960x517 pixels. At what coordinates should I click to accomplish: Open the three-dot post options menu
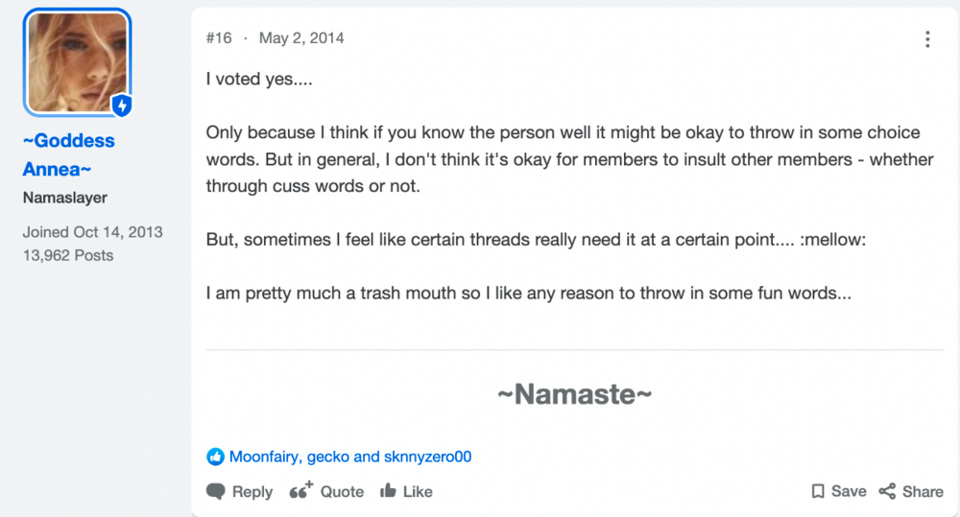click(927, 39)
